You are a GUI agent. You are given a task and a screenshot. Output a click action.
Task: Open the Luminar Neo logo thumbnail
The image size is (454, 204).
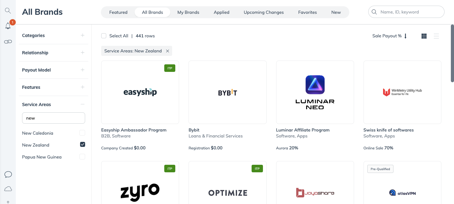[x=315, y=92]
